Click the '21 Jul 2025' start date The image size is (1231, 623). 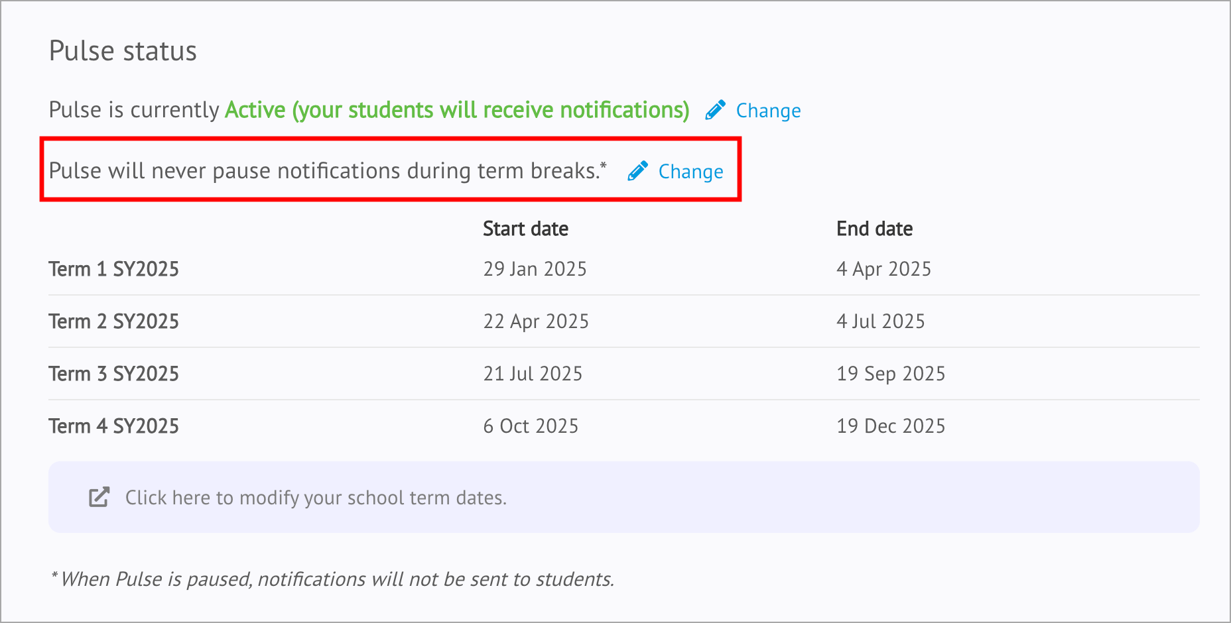[533, 374]
